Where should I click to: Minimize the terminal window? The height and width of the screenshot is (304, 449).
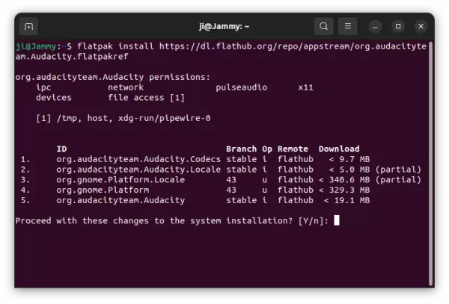coord(375,27)
